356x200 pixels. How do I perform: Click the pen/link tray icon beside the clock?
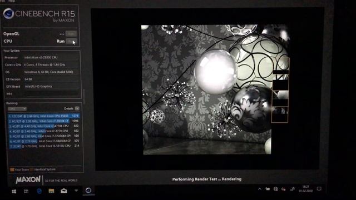coord(293,189)
